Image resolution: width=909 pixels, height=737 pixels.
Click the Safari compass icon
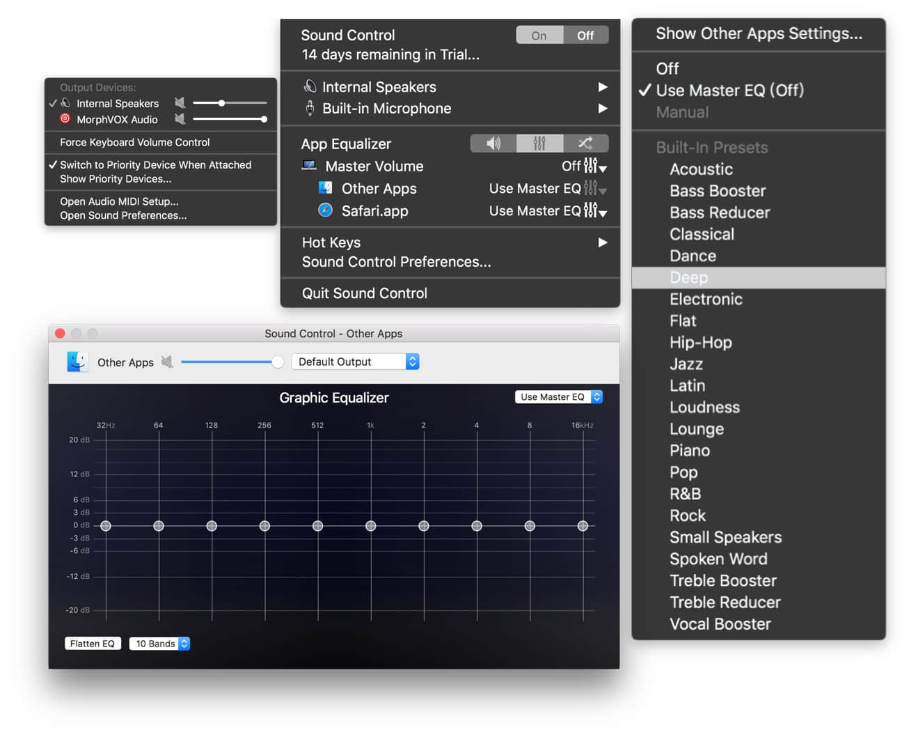[325, 210]
